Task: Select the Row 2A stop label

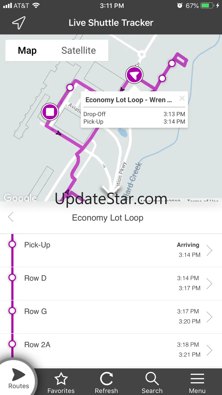Action: 37,345
